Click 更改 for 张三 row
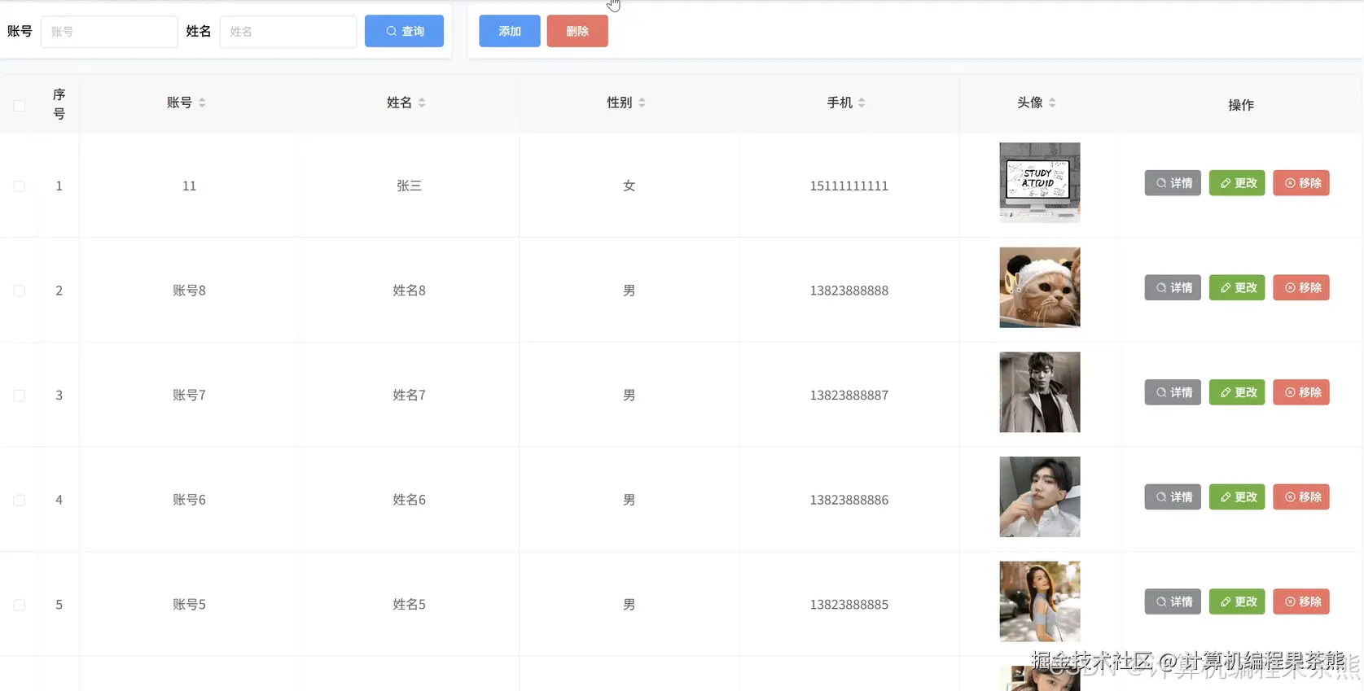This screenshot has height=691, width=1364. (x=1237, y=183)
